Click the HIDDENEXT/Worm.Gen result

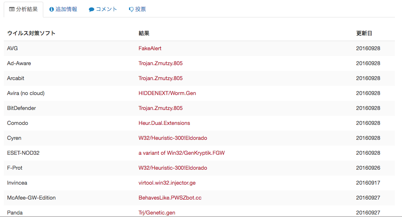[167, 93]
